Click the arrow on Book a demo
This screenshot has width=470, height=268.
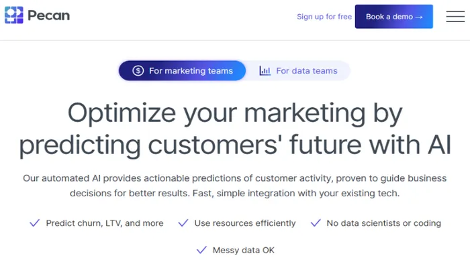point(420,17)
